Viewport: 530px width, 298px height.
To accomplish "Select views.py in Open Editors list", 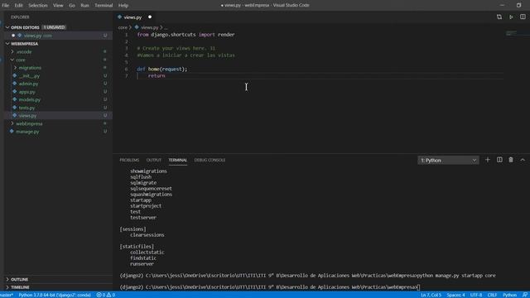I will (x=58, y=36).
